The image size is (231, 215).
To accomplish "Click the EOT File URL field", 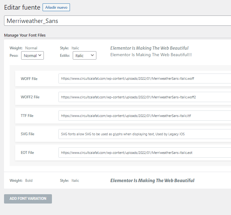I will point(145,153).
